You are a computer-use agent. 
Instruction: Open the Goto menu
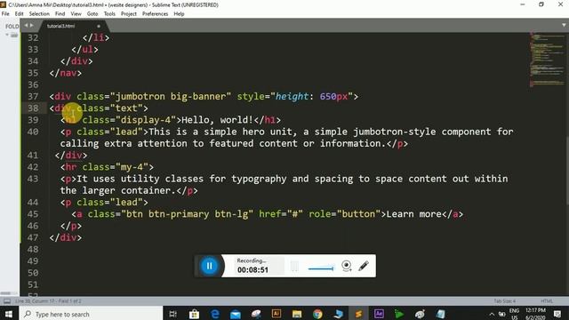tap(92, 14)
